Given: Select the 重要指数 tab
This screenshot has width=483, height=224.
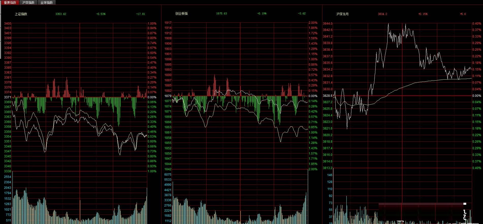Looking at the screenshot, I should pyautogui.click(x=10, y=3).
